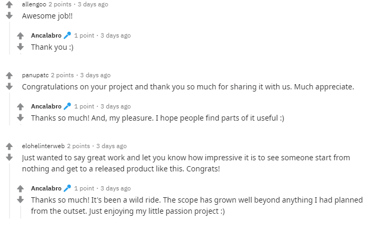The image size is (370, 228).
Task: Upvote panupatc's congratulations comment
Action: pos(9,76)
